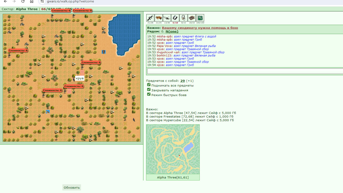
Task: Click the browser home icon
Action: (32, 1)
